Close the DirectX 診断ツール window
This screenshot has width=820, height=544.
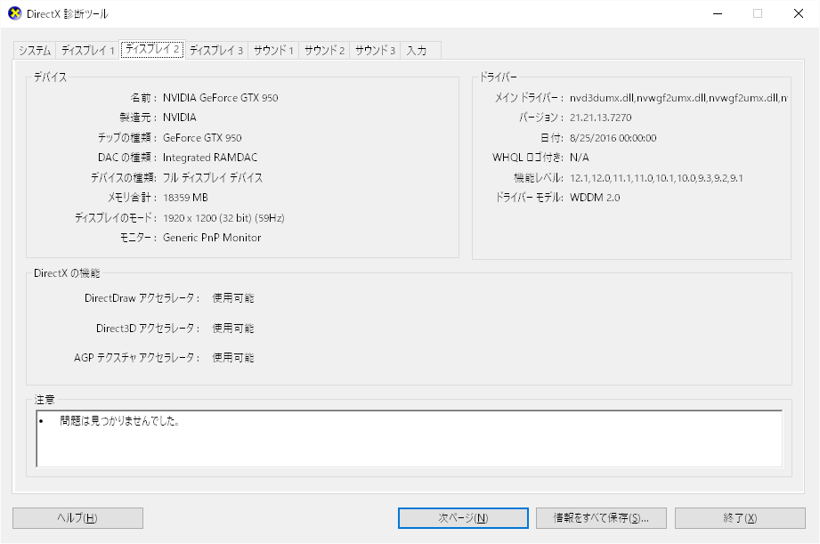[798, 13]
